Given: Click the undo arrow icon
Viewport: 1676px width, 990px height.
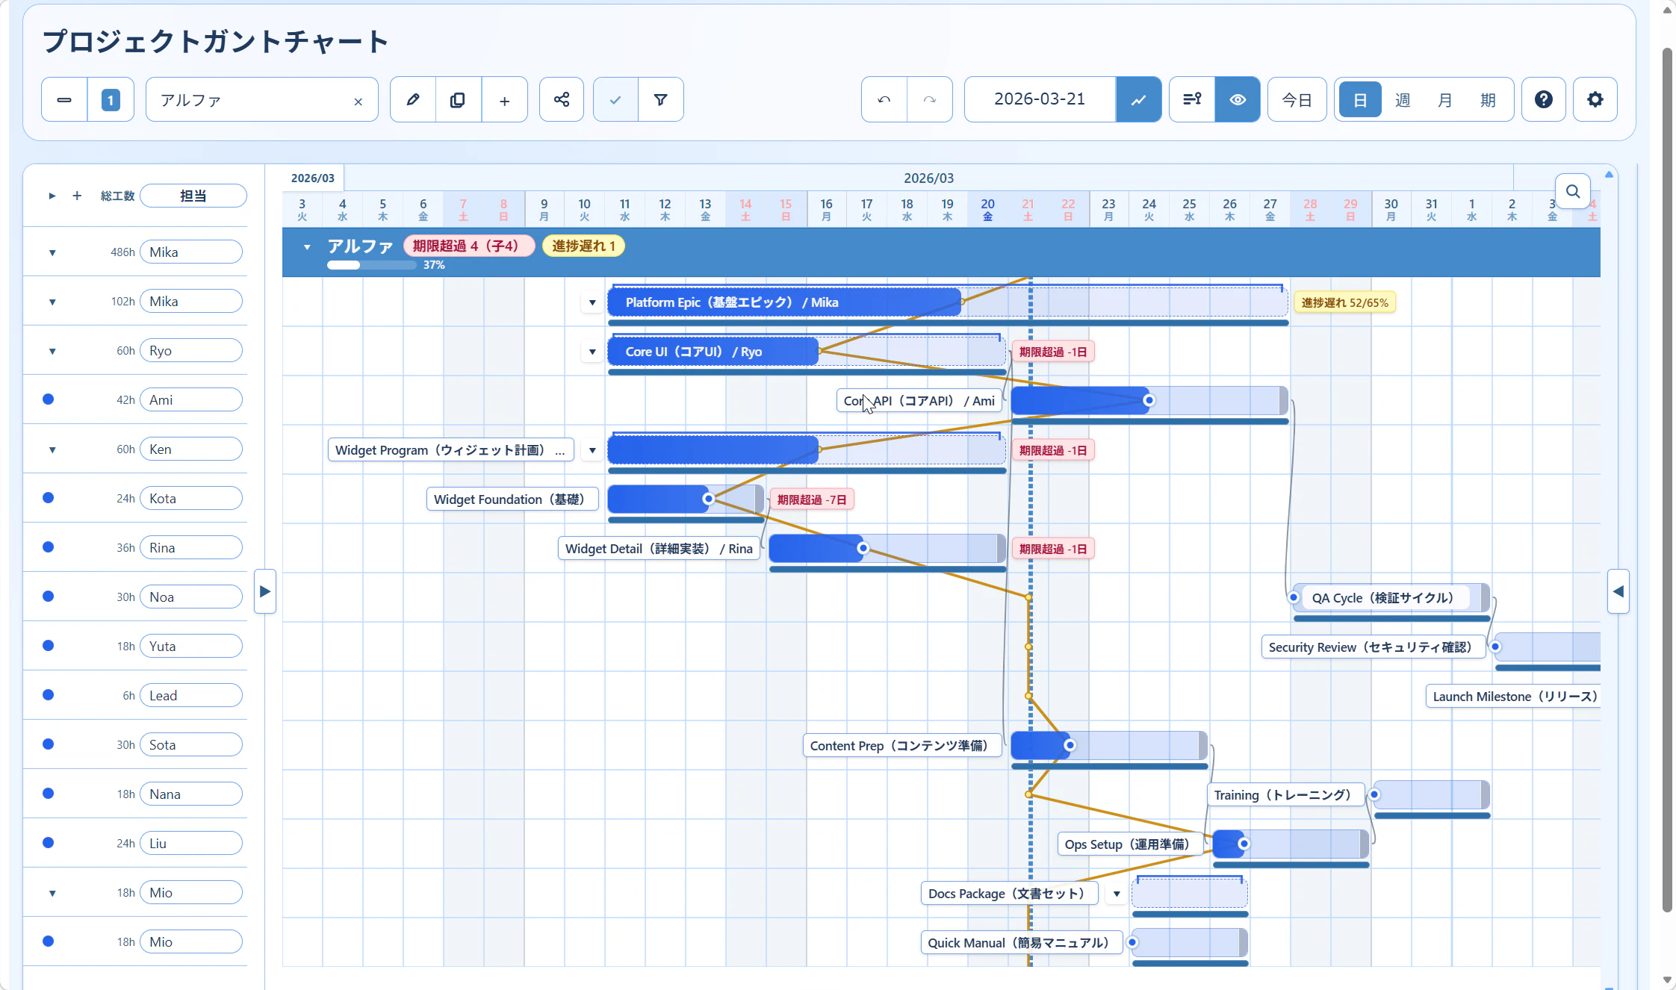Looking at the screenshot, I should click(x=884, y=99).
